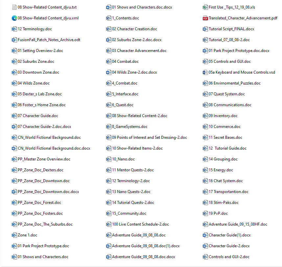The image size is (282, 267).
Task: Select file 03 Downtown Zone.doc
Action: click(x=35, y=72)
